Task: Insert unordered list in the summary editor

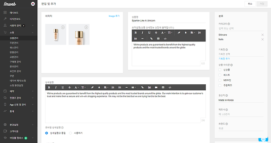Action: pos(135,38)
